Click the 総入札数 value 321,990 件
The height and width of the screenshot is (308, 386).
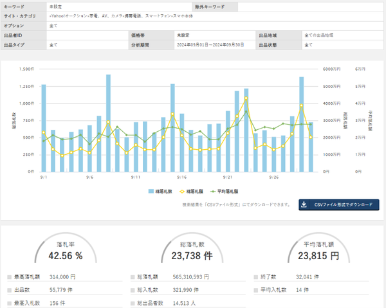tap(186, 290)
